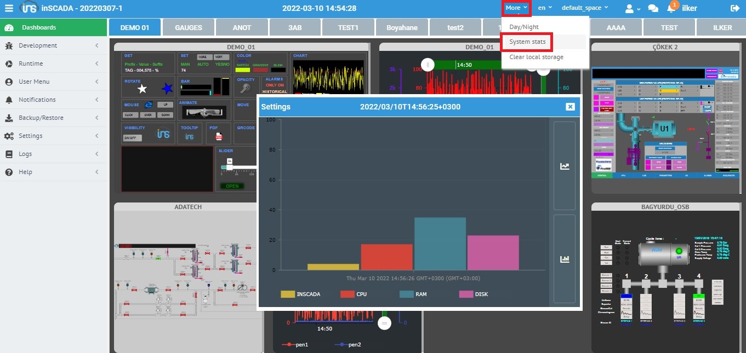The image size is (746, 353).
Task: Click the Settings gears sidebar icon
Action: [x=9, y=136]
